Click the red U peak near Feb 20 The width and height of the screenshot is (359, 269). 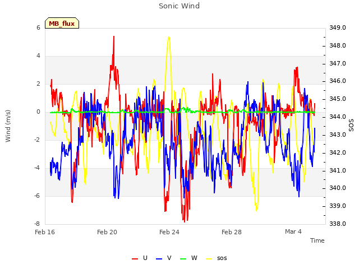click(x=113, y=36)
